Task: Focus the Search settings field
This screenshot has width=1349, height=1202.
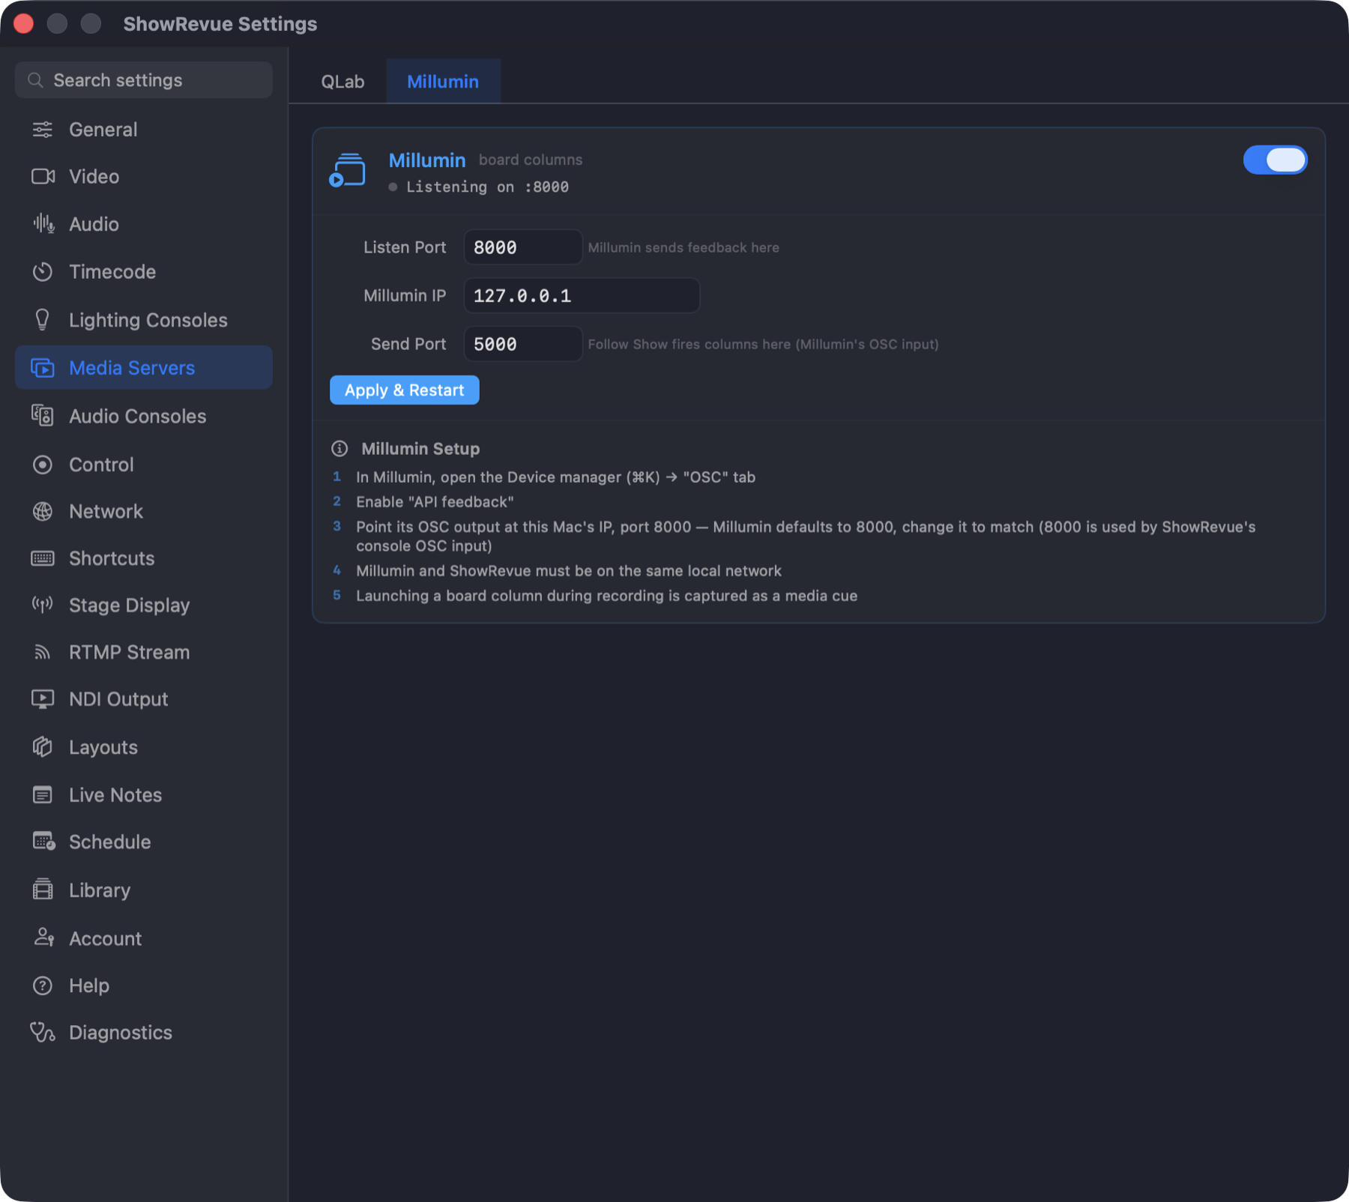Action: pos(143,80)
